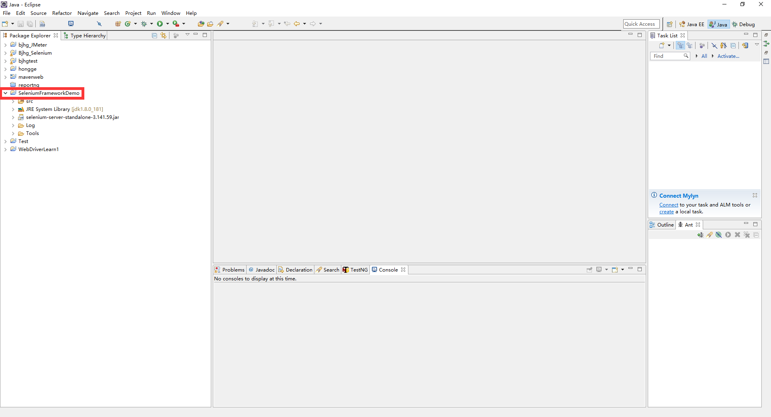
Task: Click the Run External Tools icon
Action: click(x=175, y=24)
